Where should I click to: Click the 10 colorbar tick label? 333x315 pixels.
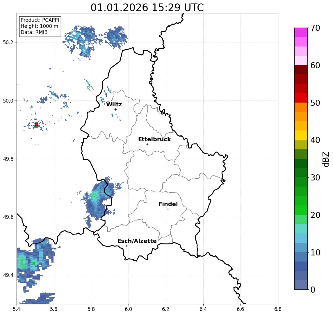[315, 253]
